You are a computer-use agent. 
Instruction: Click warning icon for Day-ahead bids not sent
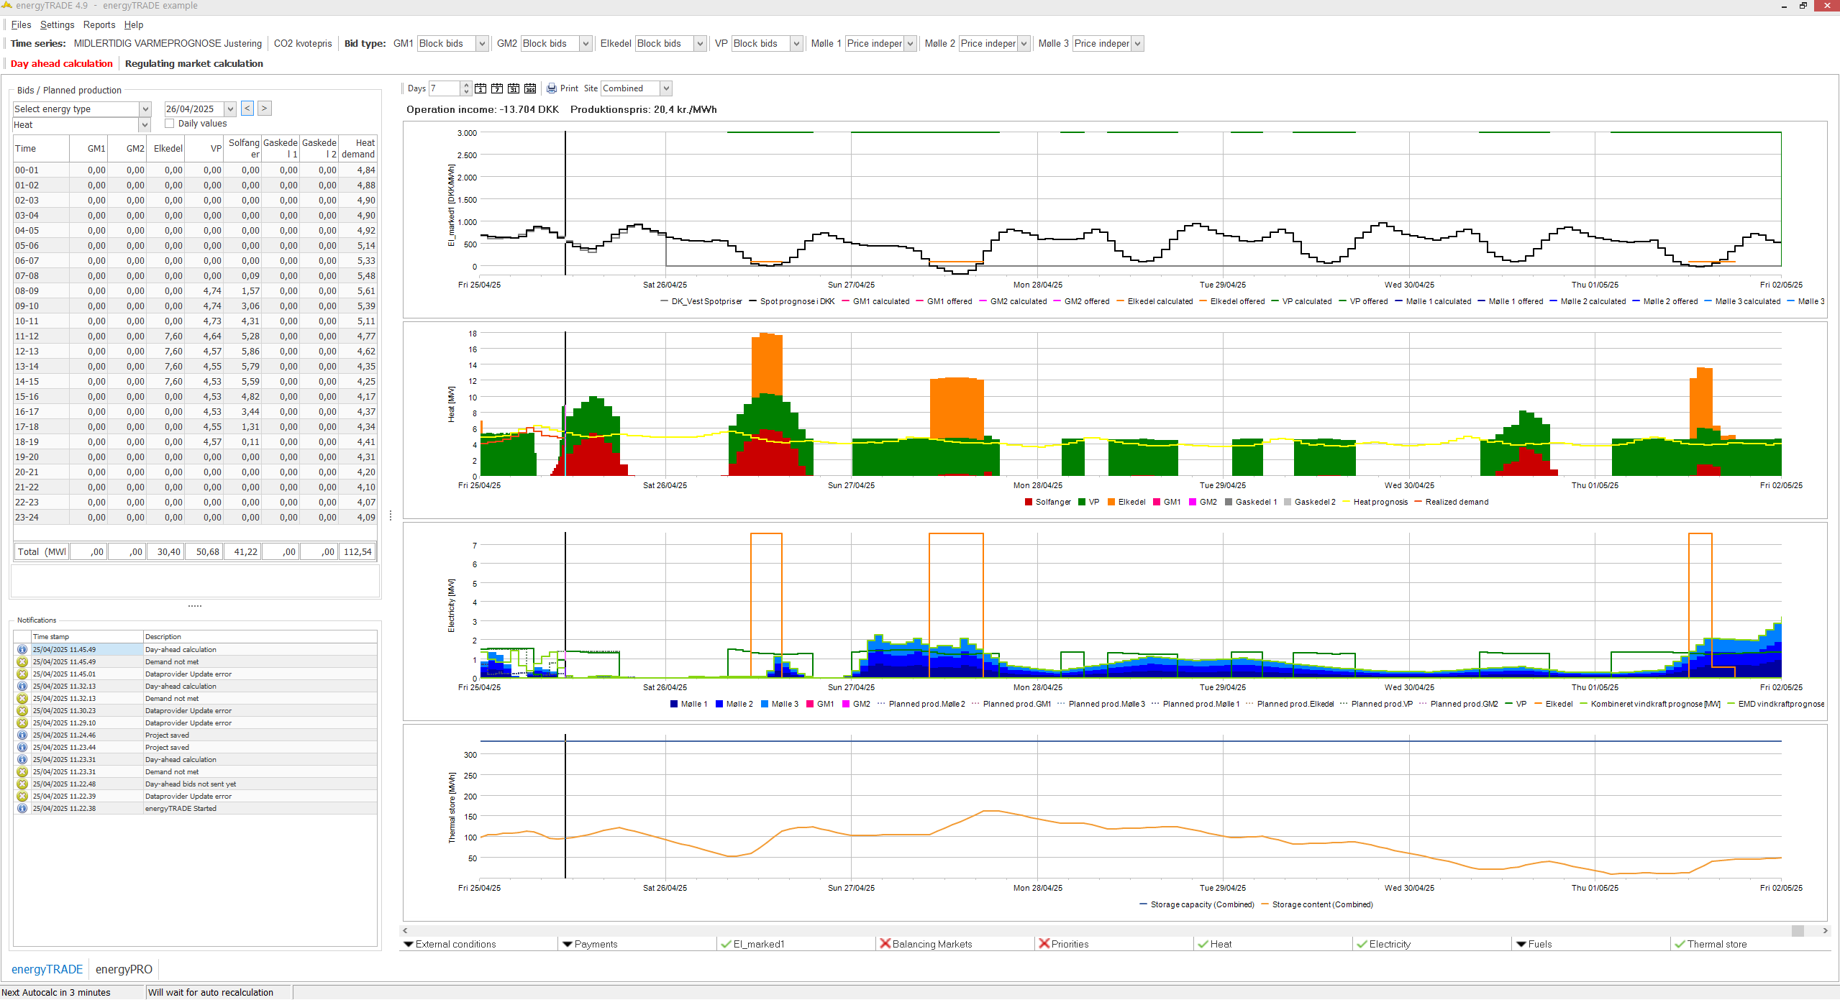(22, 784)
